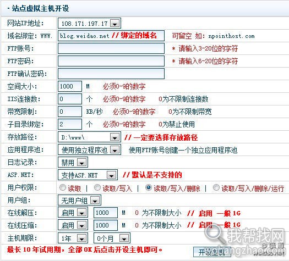Click the 域名绑定 domain input field
289x261 pixels.
pyautogui.click(x=111, y=36)
